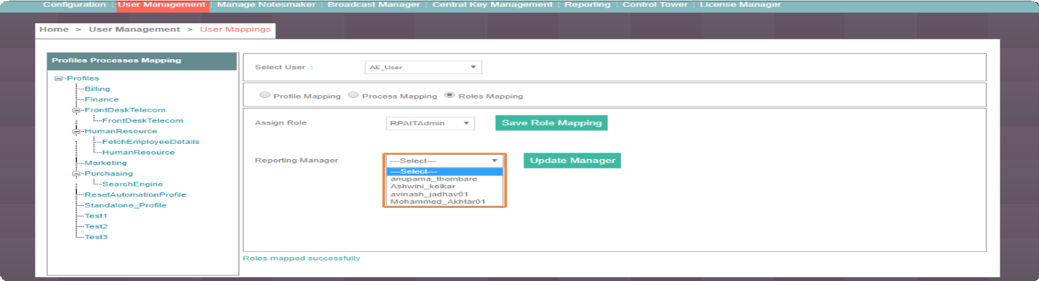Collapse the Profiles root tree node
Screen dimensions: 1039x281
(x=59, y=79)
